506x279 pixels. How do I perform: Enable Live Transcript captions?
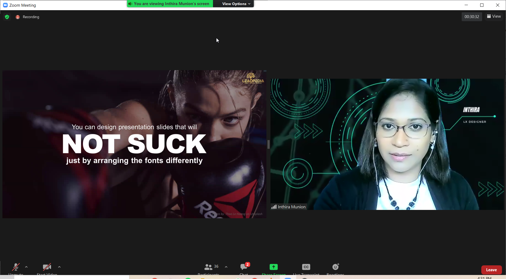coord(306,269)
